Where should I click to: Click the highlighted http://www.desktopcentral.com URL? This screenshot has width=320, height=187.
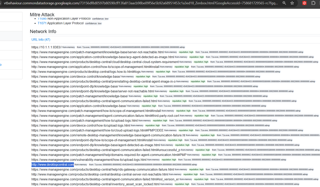(53, 165)
